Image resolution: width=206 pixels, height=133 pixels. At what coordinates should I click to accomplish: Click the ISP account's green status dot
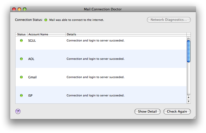(x=21, y=95)
